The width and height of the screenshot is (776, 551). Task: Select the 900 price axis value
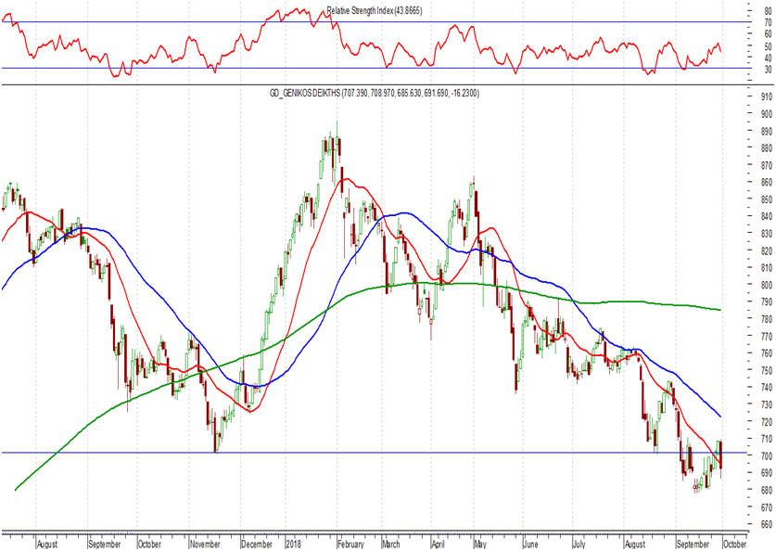click(x=767, y=114)
